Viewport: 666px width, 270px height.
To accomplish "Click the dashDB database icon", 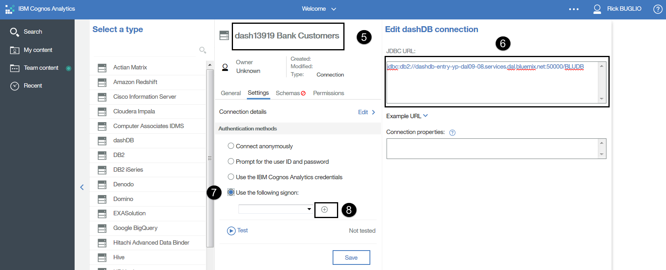I will pos(102,141).
